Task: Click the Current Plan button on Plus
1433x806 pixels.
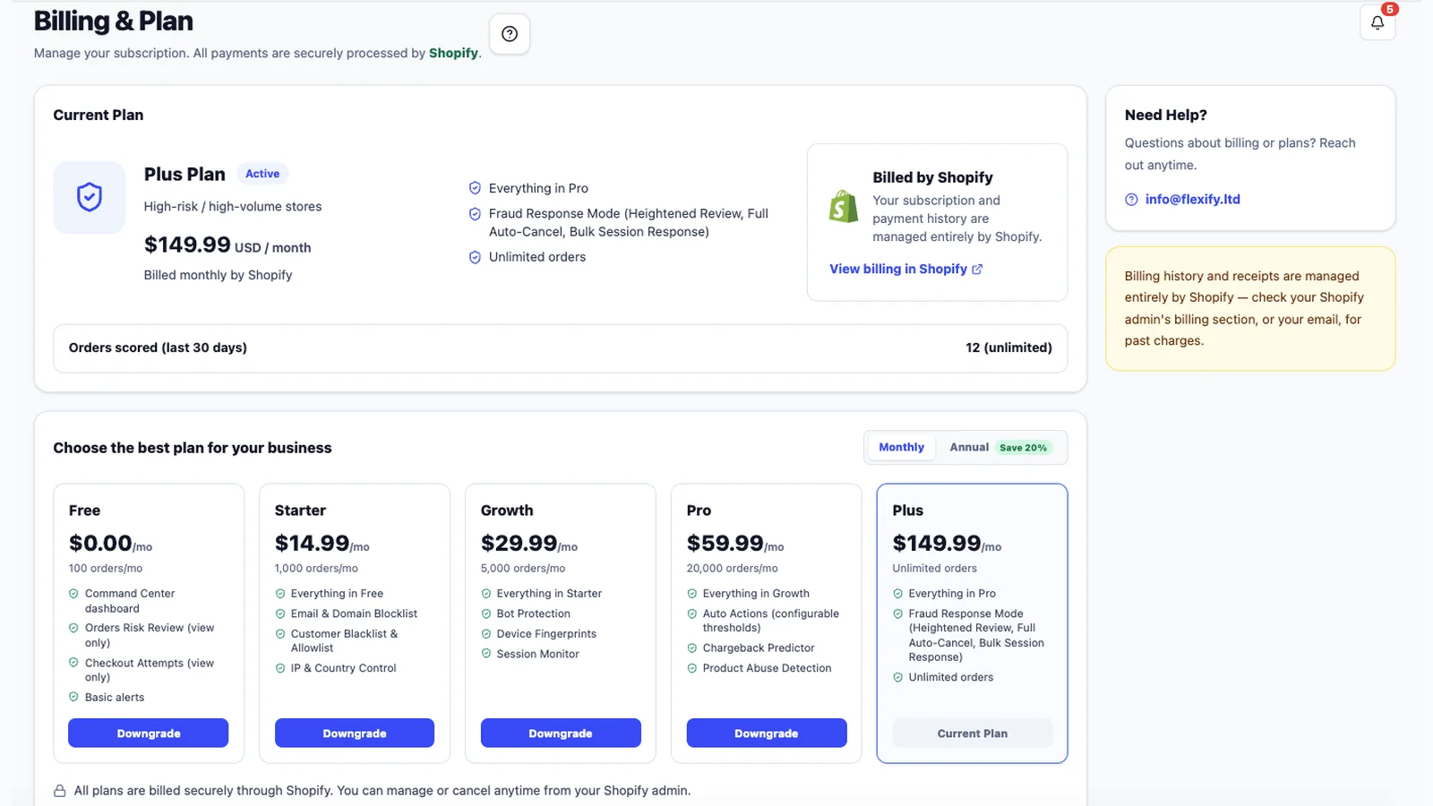Action: pos(973,733)
